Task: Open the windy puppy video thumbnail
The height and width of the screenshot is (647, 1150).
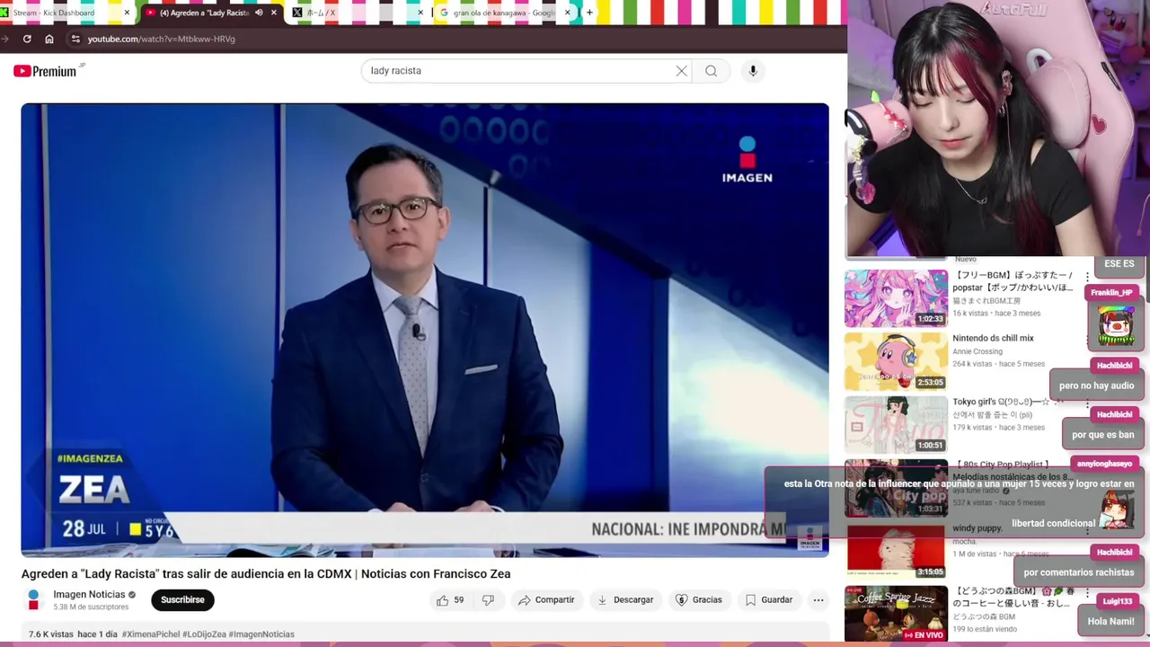Action: click(896, 552)
